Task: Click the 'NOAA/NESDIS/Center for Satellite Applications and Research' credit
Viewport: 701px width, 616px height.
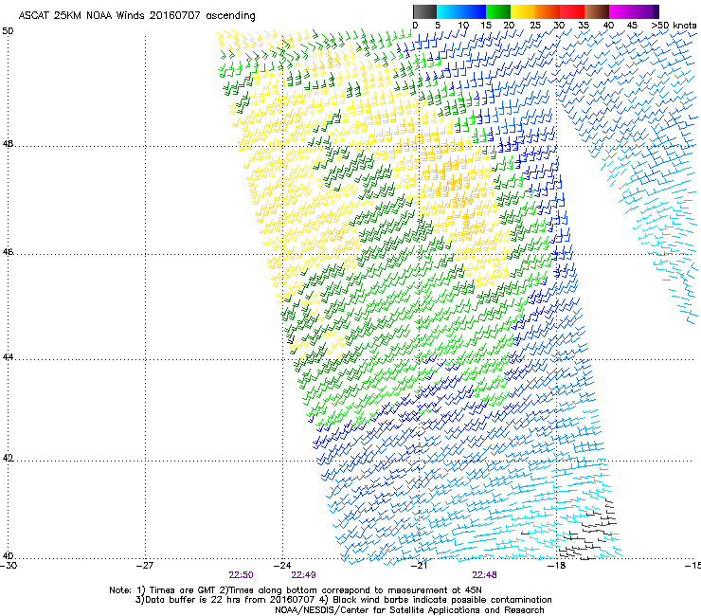Action: pos(409,610)
